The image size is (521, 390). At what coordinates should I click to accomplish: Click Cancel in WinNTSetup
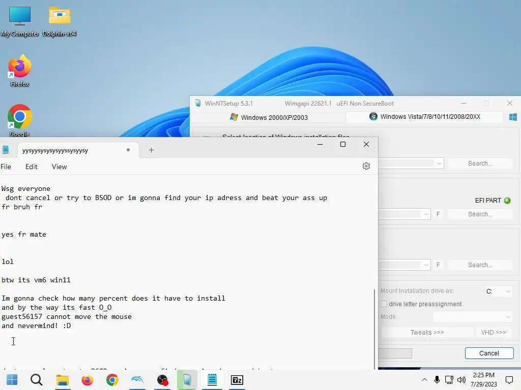tap(489, 353)
